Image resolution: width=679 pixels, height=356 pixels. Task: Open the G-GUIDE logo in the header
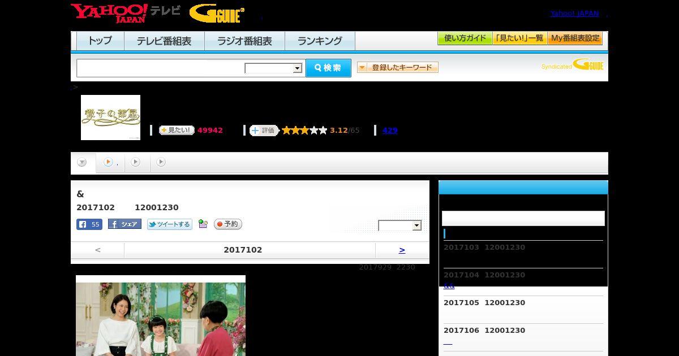click(217, 13)
